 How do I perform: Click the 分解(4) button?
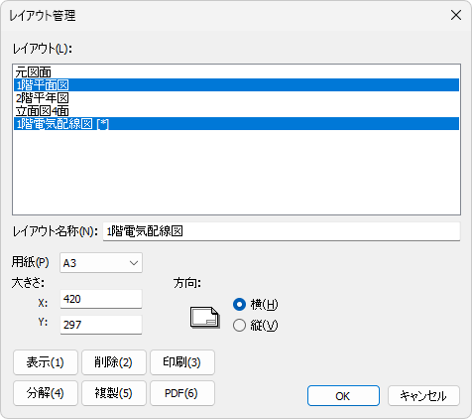pyautogui.click(x=46, y=393)
